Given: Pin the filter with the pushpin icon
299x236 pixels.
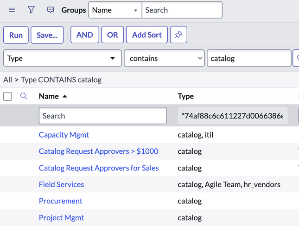Looking at the screenshot, I should [x=178, y=35].
